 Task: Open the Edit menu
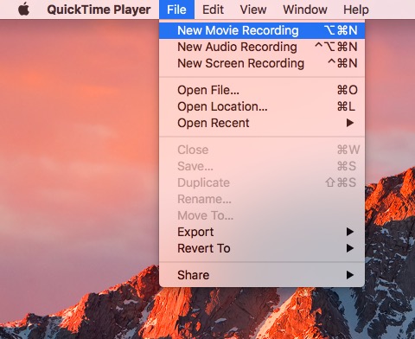coord(213,10)
